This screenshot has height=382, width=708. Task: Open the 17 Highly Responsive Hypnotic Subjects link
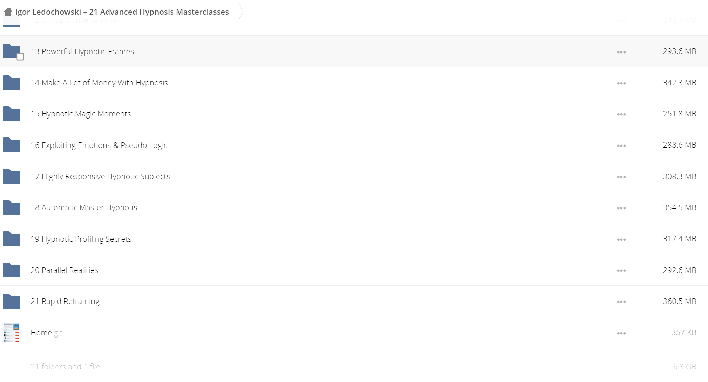click(100, 176)
